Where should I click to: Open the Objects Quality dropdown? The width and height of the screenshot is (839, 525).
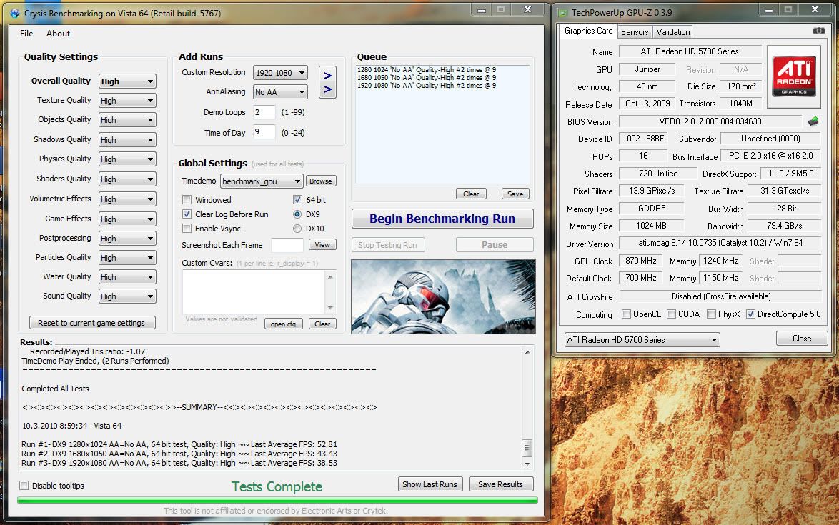pos(127,120)
